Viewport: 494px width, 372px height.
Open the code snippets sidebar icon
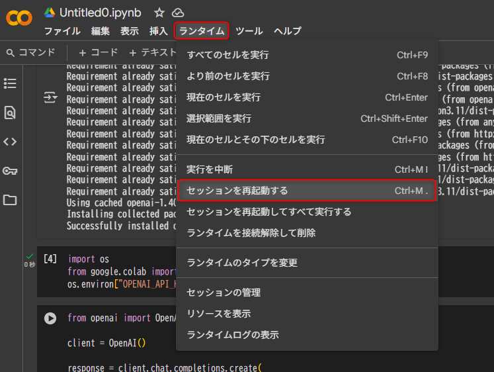pyautogui.click(x=10, y=142)
